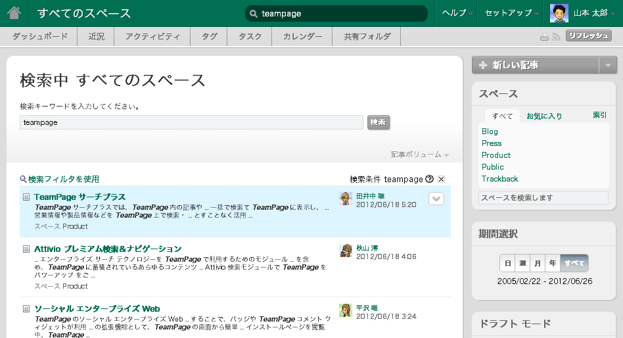623x338 pixels.
Task: Focus the search keyword input field
Action: (x=191, y=122)
